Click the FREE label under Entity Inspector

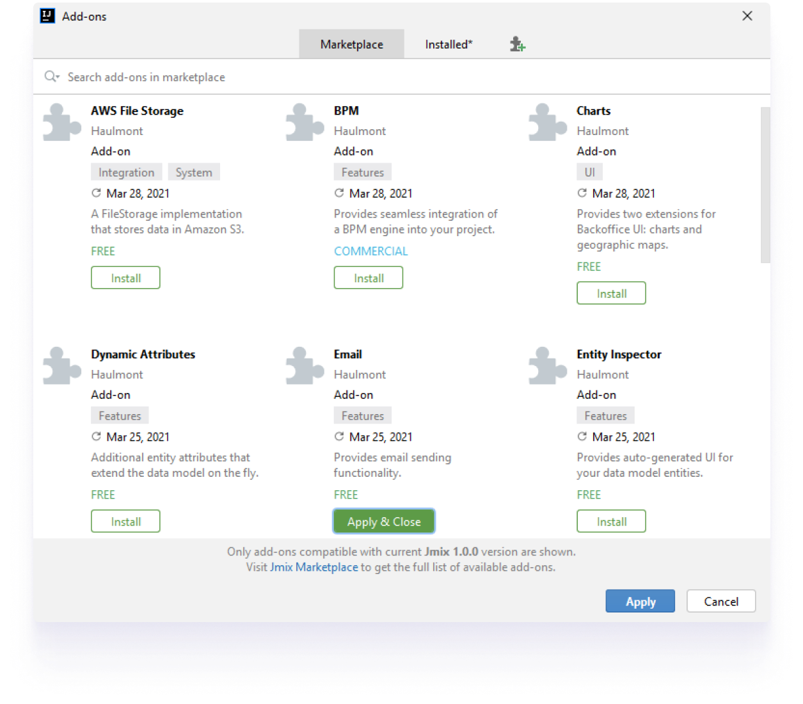(589, 494)
